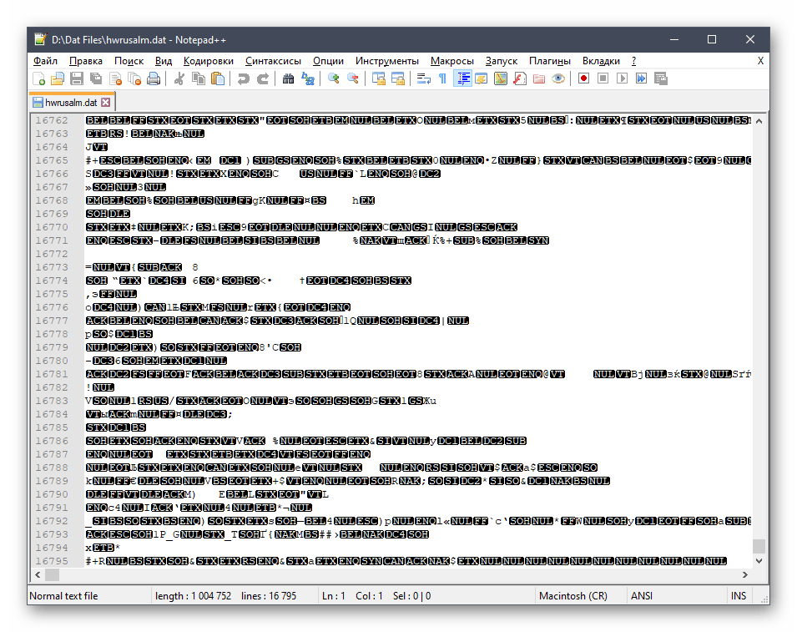The height and width of the screenshot is (632, 797).
Task: Click the vertical scrollbar down arrow
Action: pyautogui.click(x=759, y=561)
